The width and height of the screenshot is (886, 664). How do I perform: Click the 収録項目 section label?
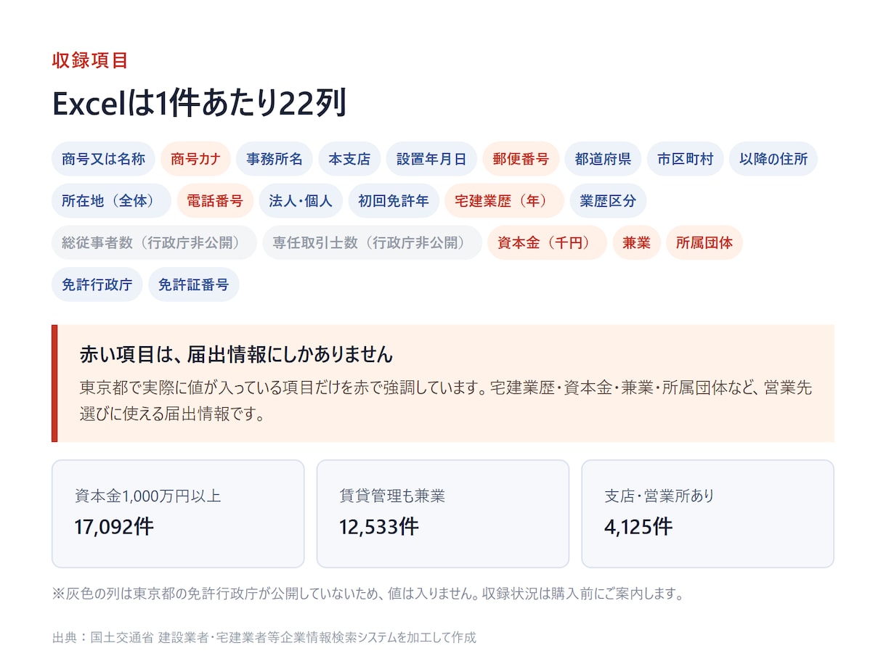pyautogui.click(x=90, y=60)
